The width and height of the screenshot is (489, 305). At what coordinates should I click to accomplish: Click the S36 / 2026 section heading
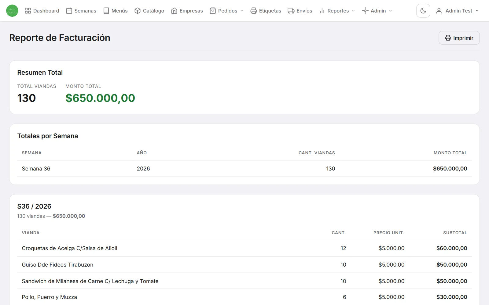pyautogui.click(x=34, y=206)
